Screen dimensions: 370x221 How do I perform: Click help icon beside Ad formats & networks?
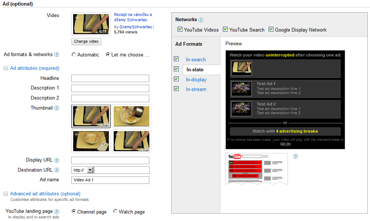57,55
